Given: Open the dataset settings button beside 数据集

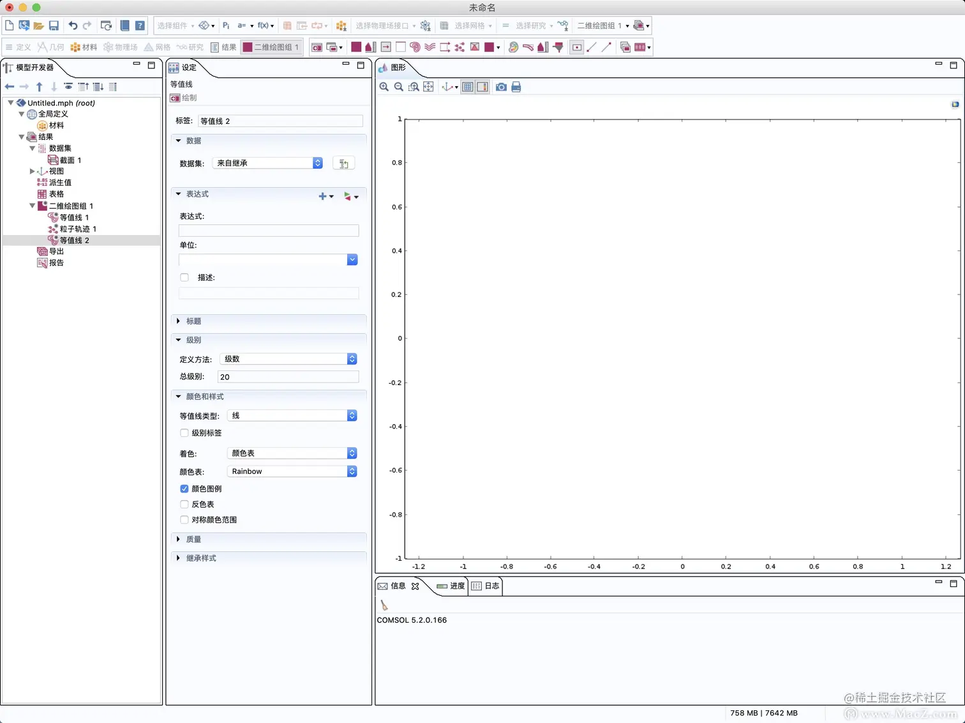Looking at the screenshot, I should [x=343, y=164].
